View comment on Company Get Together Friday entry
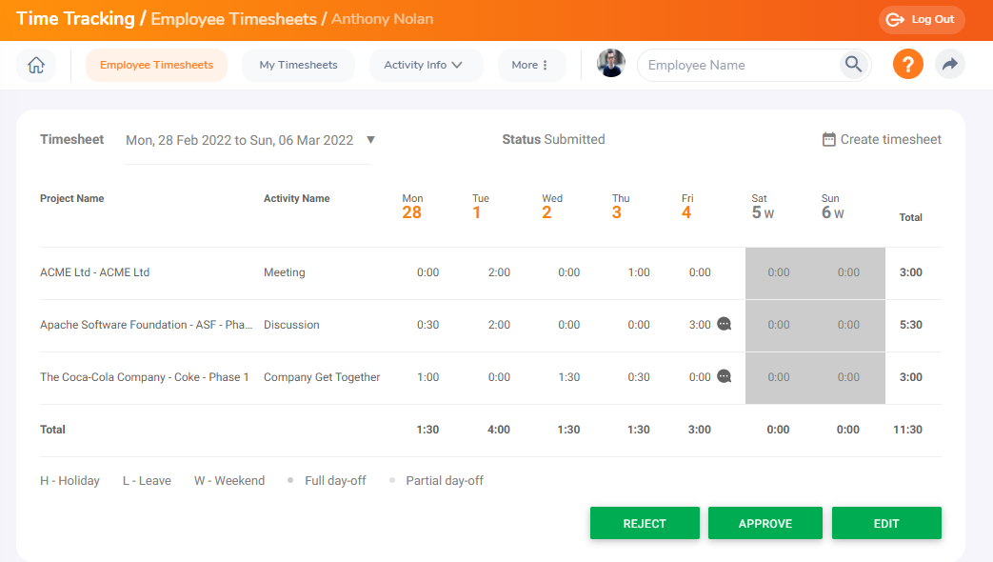This screenshot has height=562, width=993. 724,377
